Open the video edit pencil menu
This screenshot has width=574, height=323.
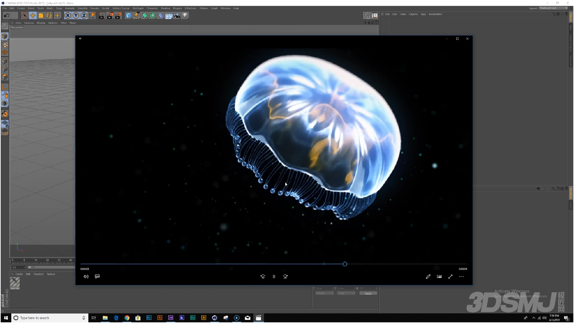(428, 276)
